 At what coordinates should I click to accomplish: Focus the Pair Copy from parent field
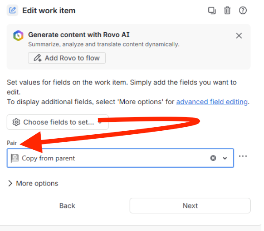coord(120,158)
